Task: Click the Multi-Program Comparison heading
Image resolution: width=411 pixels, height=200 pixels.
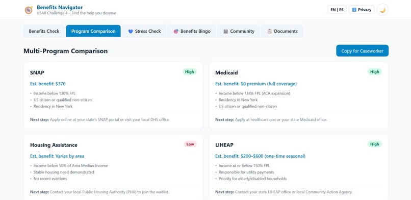Action: point(66,51)
